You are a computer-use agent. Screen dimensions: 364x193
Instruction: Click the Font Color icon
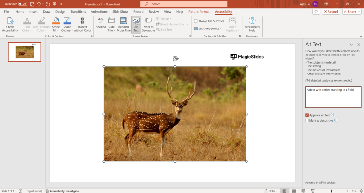coord(27,21)
